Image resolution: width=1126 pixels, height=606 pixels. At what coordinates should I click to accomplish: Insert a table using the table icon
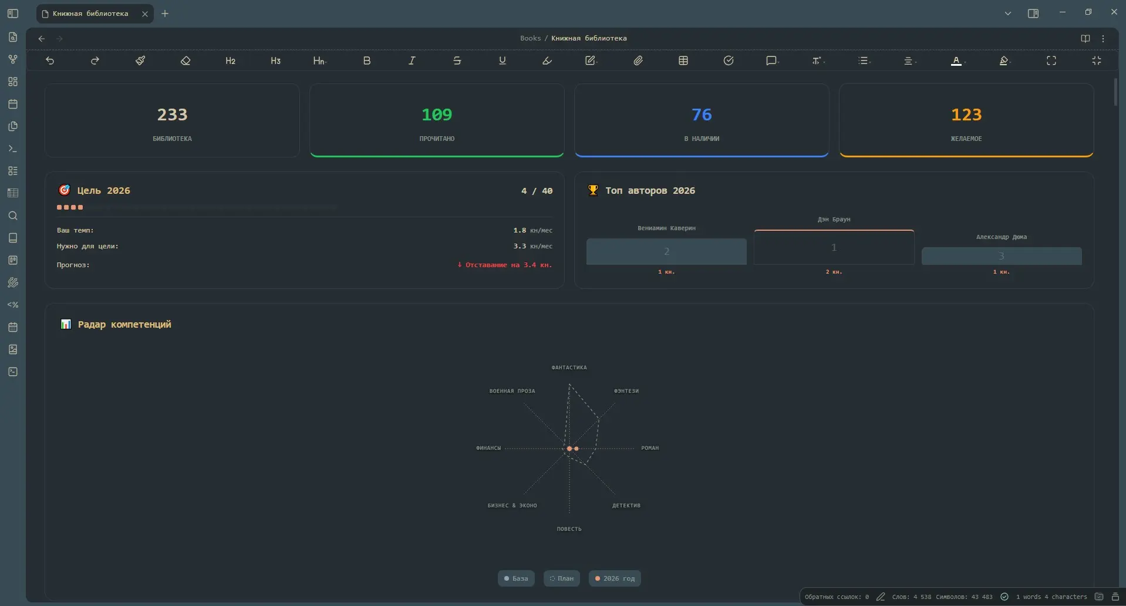[683, 60]
